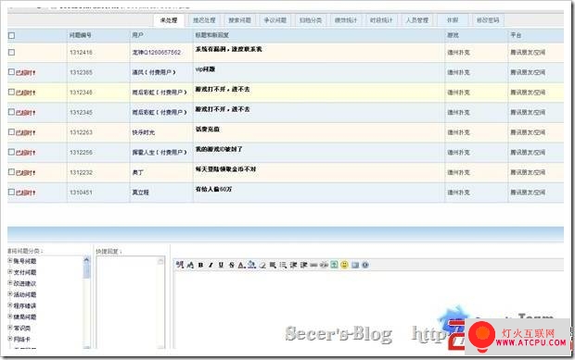
Task: Expand the 支付问题 category tree node
Action: point(10,272)
